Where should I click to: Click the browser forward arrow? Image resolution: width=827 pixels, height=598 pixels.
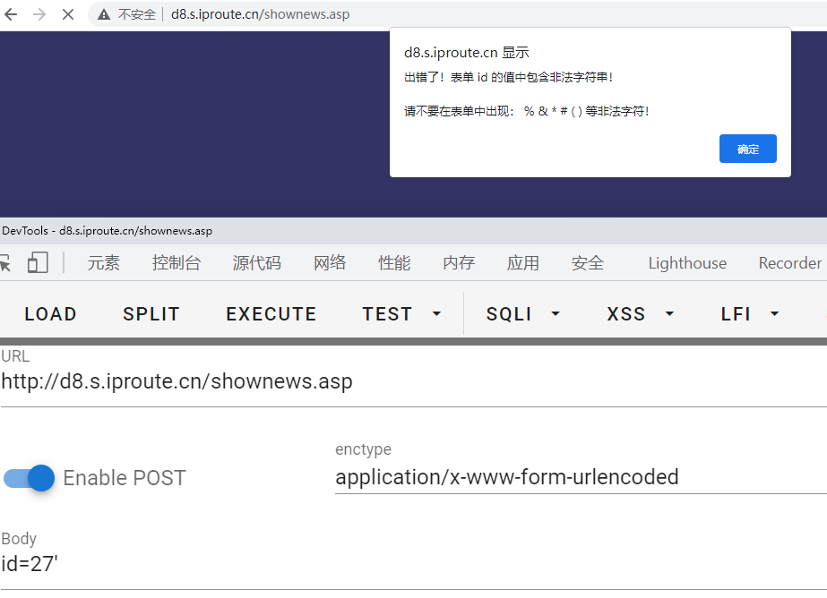pyautogui.click(x=39, y=14)
